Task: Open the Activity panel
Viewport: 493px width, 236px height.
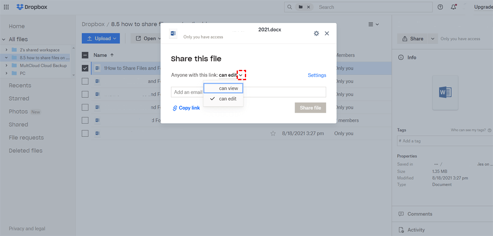Action: (x=416, y=230)
